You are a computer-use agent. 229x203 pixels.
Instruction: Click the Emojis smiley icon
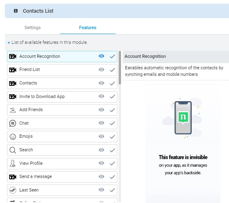(x=13, y=137)
